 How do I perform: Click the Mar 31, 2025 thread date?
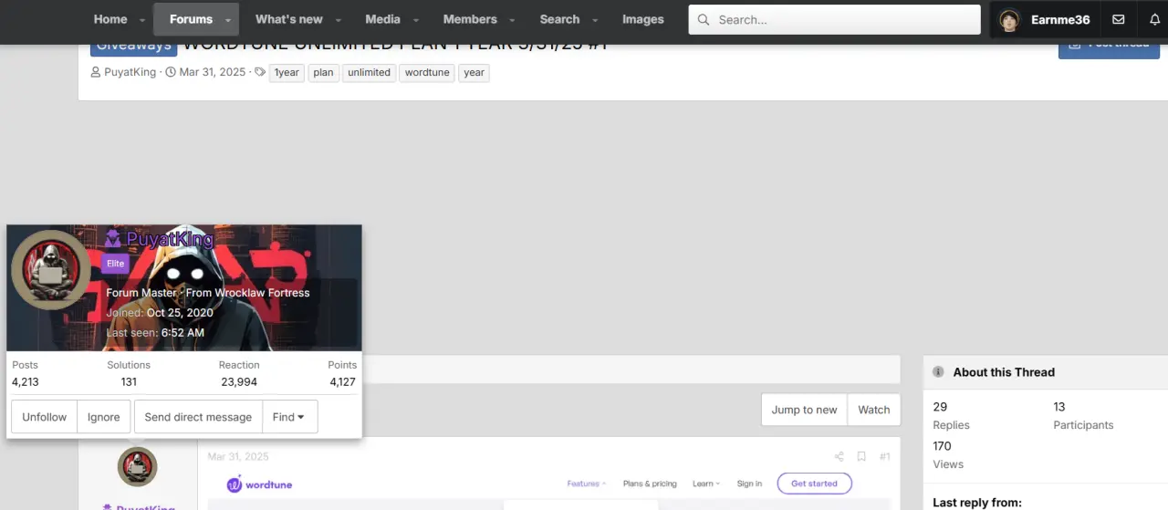pos(213,72)
